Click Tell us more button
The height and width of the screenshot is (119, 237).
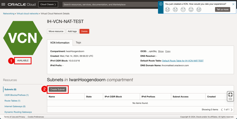tap(222, 9)
